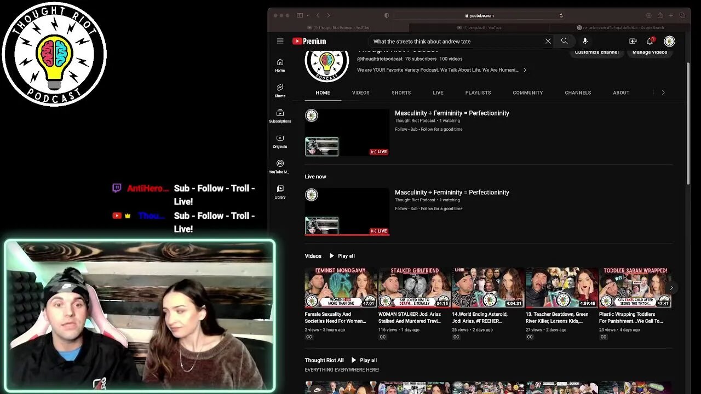Click the Manage videos button
The width and height of the screenshot is (701, 394).
coord(650,52)
